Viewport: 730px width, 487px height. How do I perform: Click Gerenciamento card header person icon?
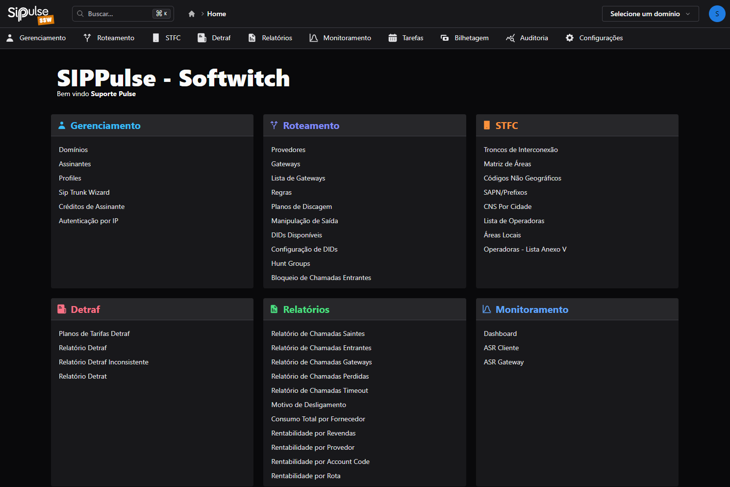click(62, 126)
